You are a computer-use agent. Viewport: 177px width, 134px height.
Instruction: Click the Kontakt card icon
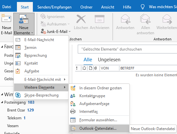point(18,63)
